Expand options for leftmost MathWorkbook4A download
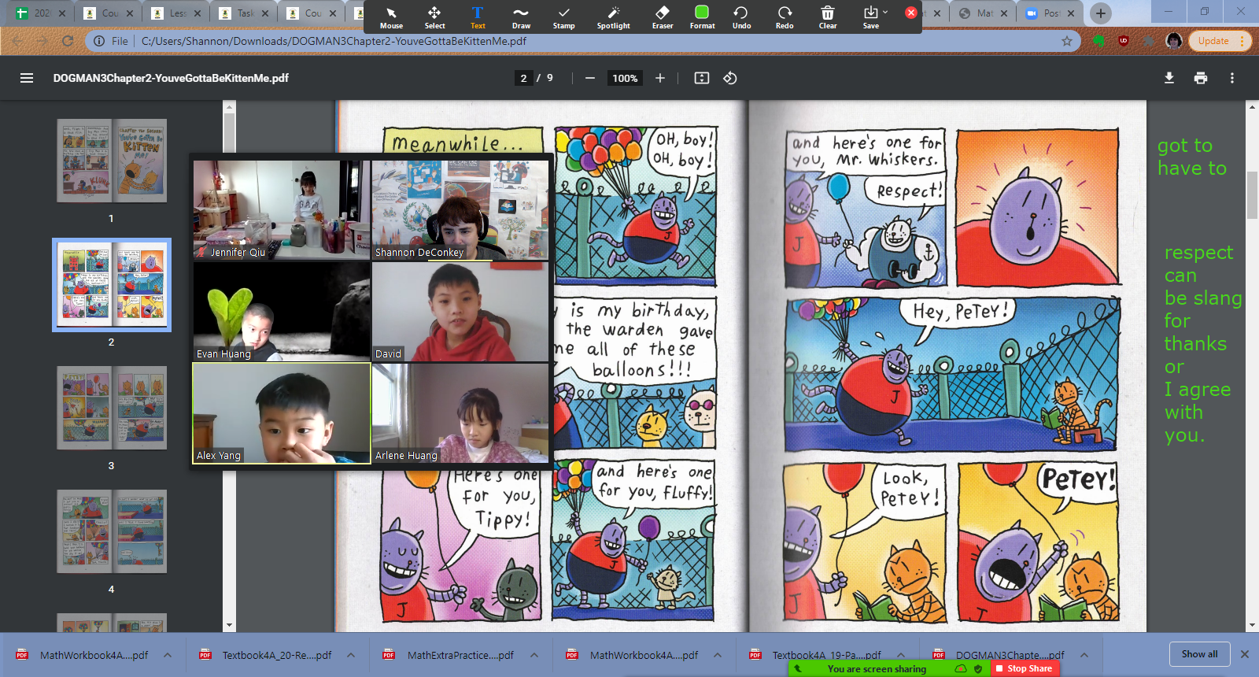Image resolution: width=1259 pixels, height=677 pixels. 168,655
